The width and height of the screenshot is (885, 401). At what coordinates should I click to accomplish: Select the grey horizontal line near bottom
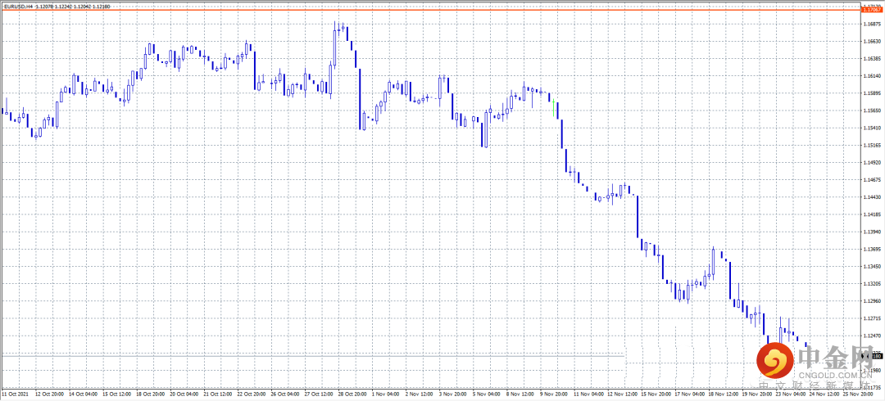[312, 355]
